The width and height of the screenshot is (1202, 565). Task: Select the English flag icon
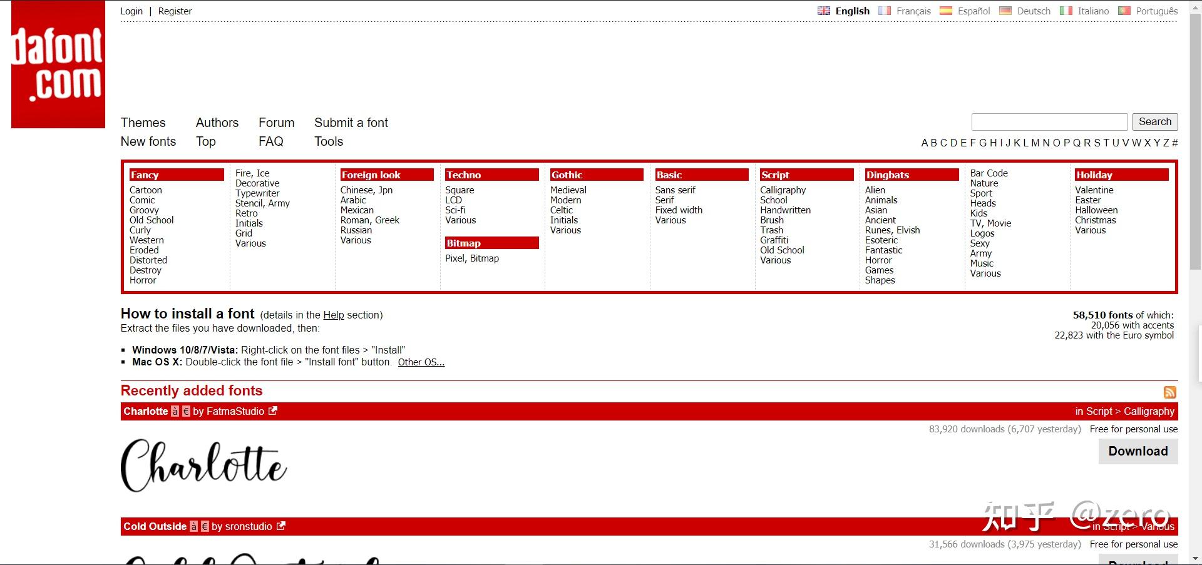[x=824, y=11]
